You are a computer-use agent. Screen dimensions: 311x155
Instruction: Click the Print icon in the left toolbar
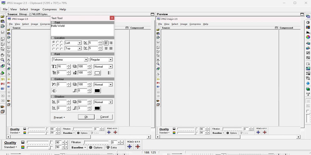pos(3,26)
